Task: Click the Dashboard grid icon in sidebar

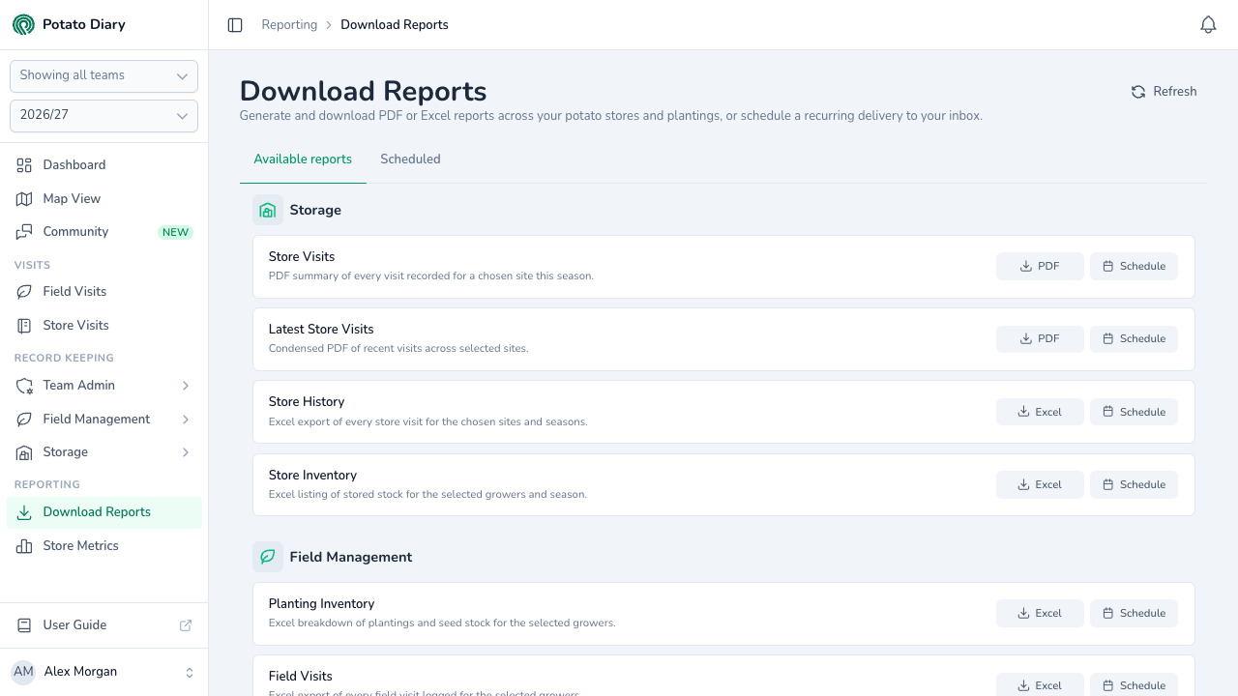Action: pos(24,165)
